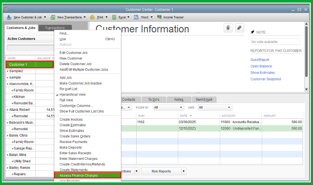This screenshot has height=185, width=313.
Task: Select Flat View in context menu
Action: point(66,100)
